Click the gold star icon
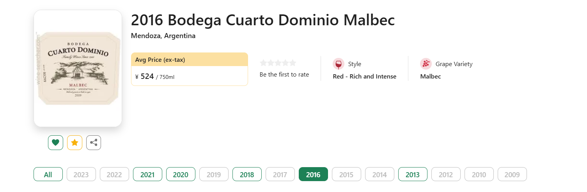 74,143
